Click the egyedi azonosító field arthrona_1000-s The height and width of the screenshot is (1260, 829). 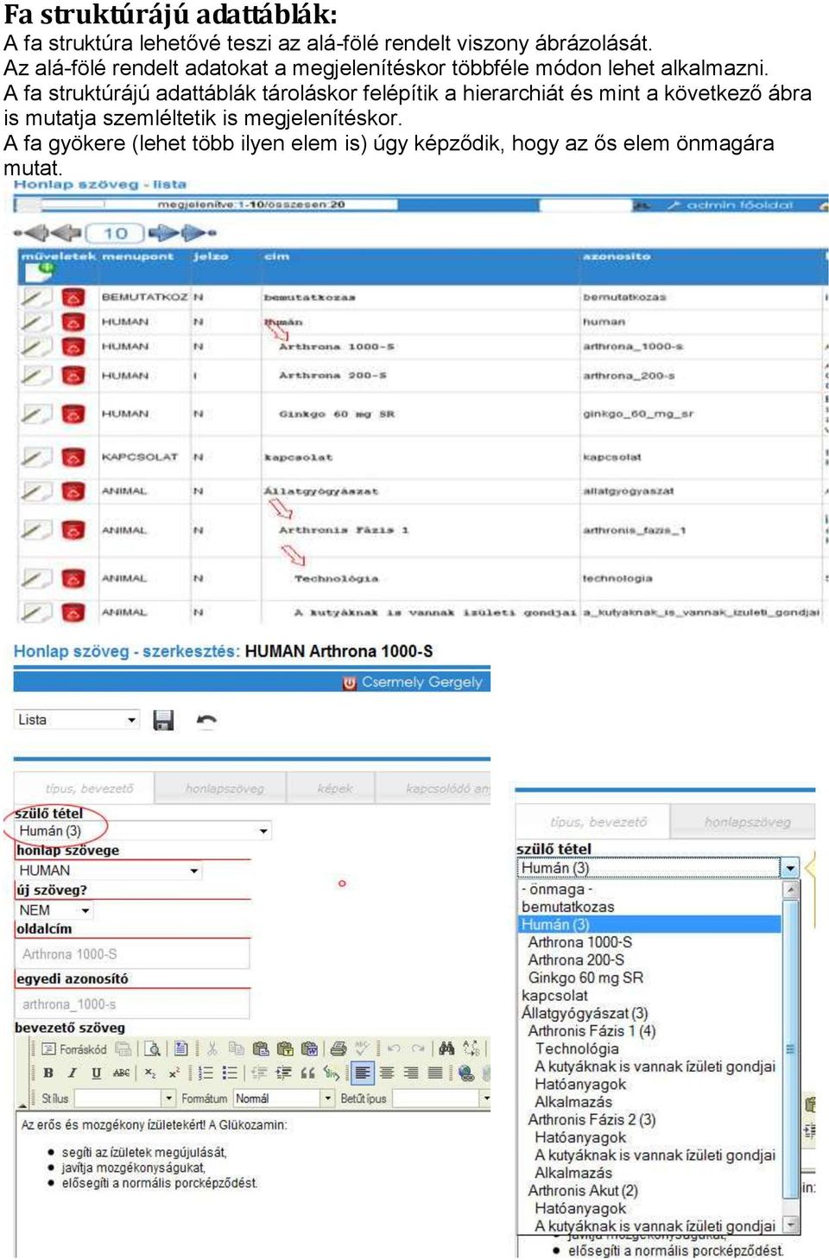click(132, 1004)
